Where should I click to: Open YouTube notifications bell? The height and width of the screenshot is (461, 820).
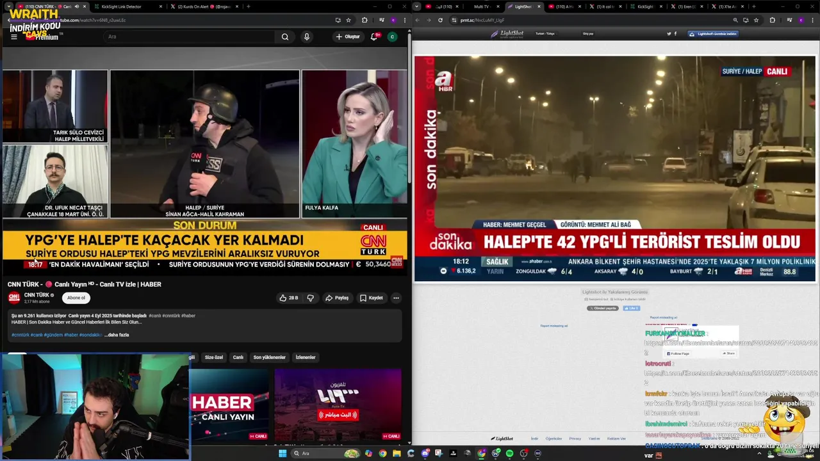pyautogui.click(x=374, y=36)
